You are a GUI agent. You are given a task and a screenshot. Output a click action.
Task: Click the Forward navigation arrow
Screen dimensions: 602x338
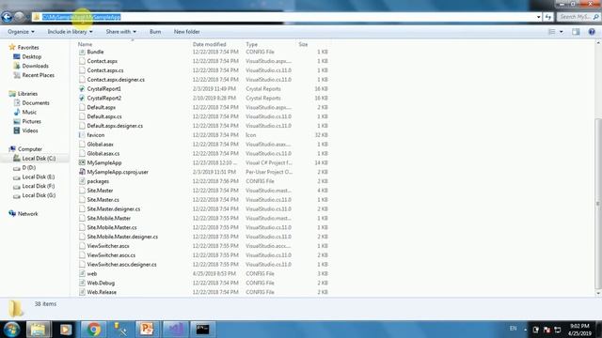pyautogui.click(x=19, y=17)
